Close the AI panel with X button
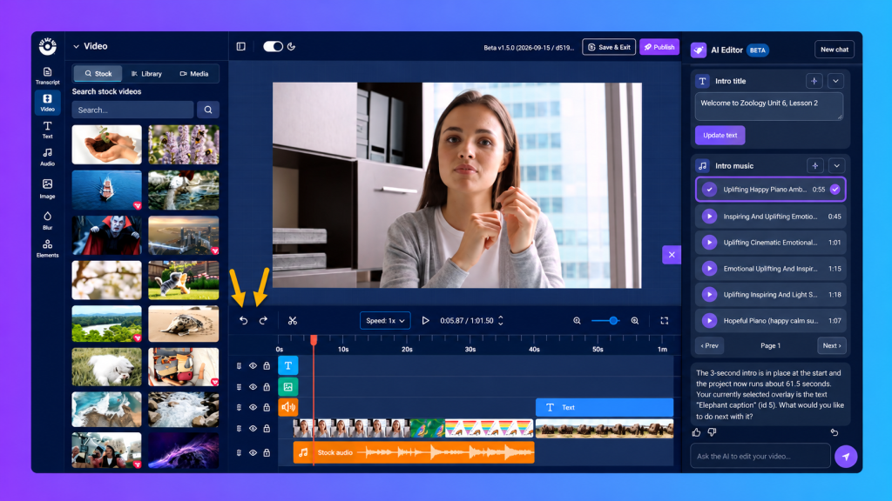Screen dimensions: 892x501 click(x=672, y=255)
